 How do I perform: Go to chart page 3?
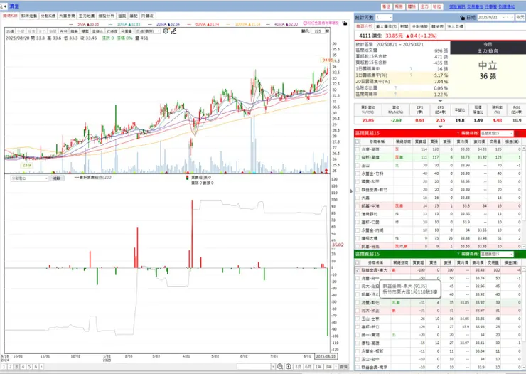coord(17,367)
